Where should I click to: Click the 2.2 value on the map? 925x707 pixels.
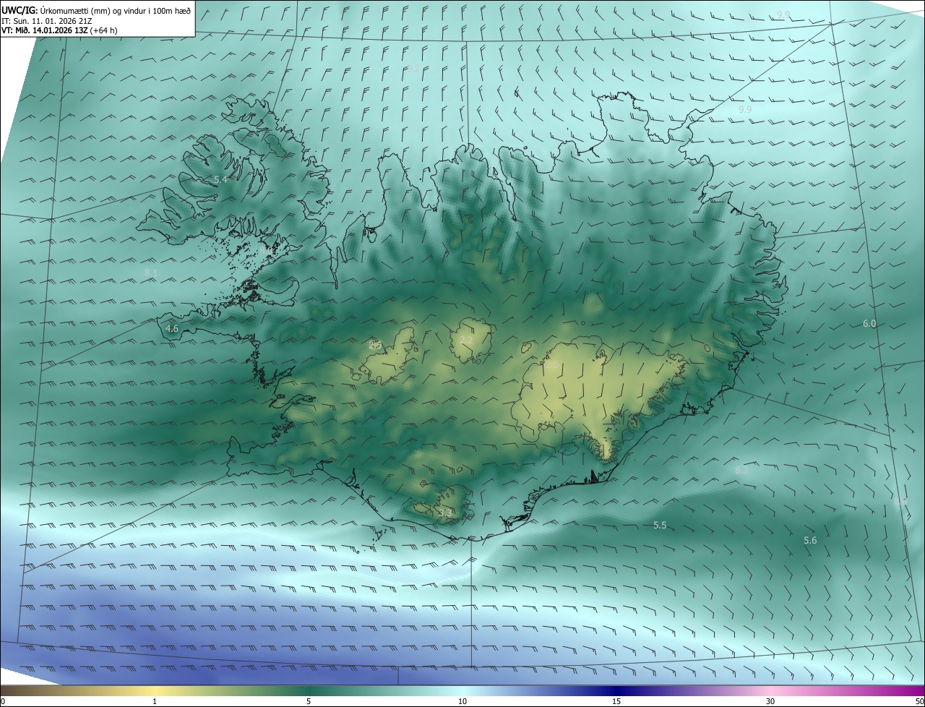(x=466, y=340)
